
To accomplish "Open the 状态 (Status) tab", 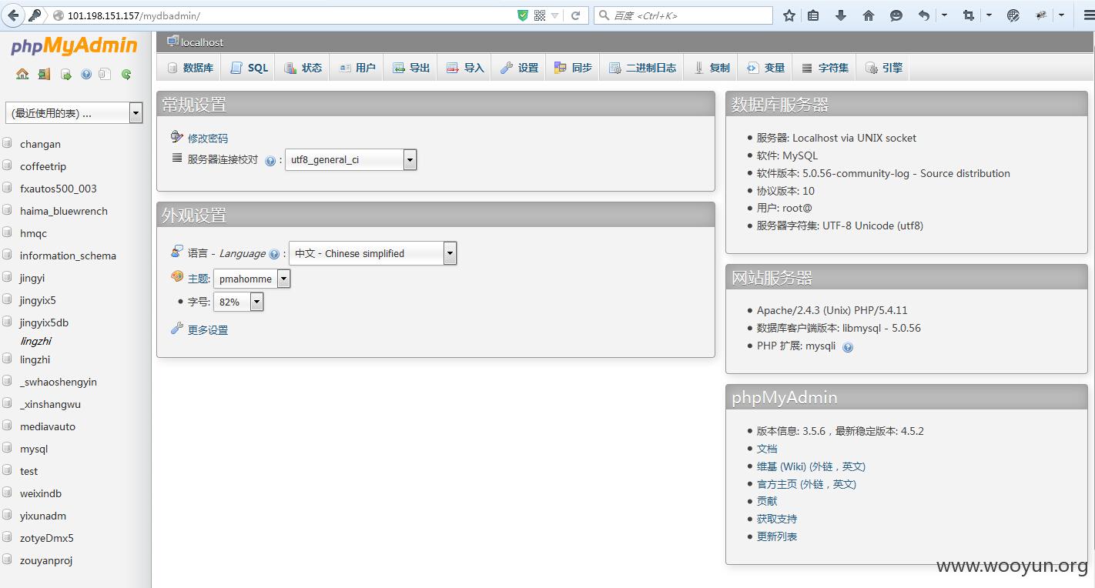I will pyautogui.click(x=303, y=68).
